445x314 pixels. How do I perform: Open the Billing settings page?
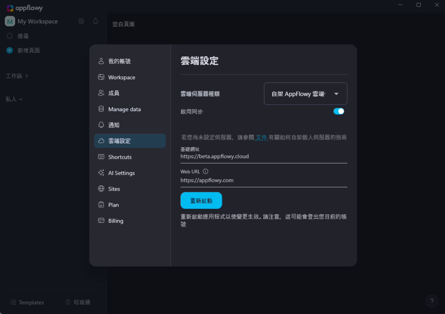pos(130,220)
